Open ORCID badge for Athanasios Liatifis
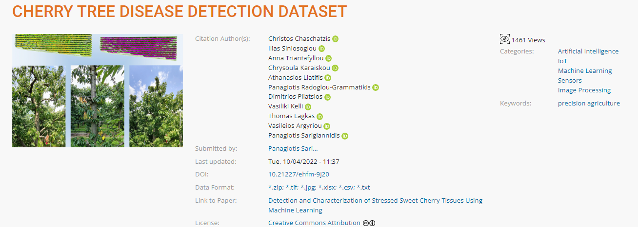 pyautogui.click(x=328, y=78)
